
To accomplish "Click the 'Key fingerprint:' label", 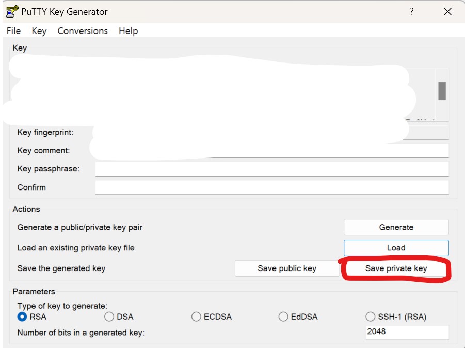I will tap(45, 132).
